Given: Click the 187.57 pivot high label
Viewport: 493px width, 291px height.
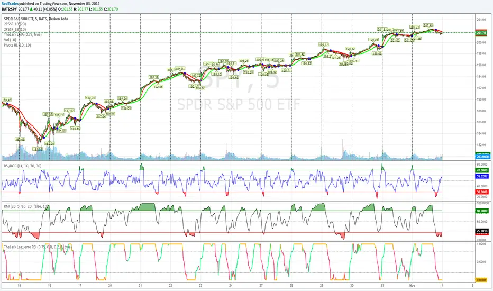Looking at the screenshot, I should (69, 111).
